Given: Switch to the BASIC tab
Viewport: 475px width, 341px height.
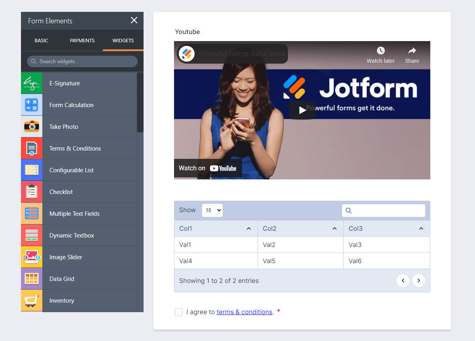Looking at the screenshot, I should click(42, 40).
